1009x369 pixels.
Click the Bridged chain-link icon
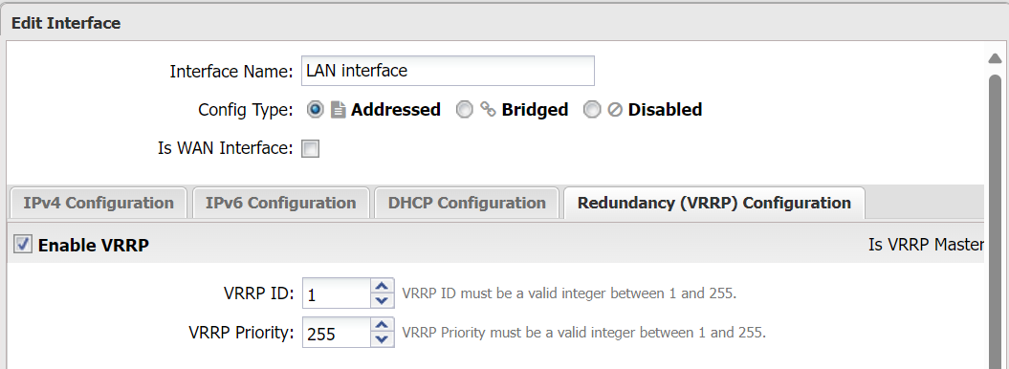pyautogui.click(x=489, y=111)
